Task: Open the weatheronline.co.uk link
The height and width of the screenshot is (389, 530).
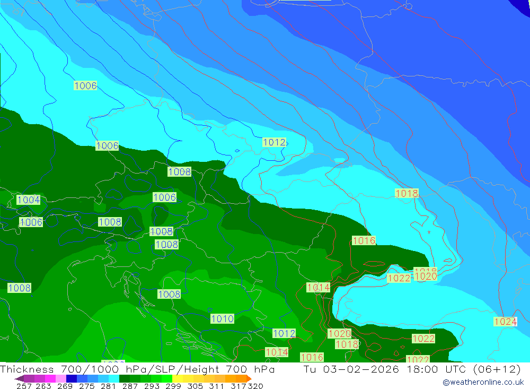Action: 483,382
